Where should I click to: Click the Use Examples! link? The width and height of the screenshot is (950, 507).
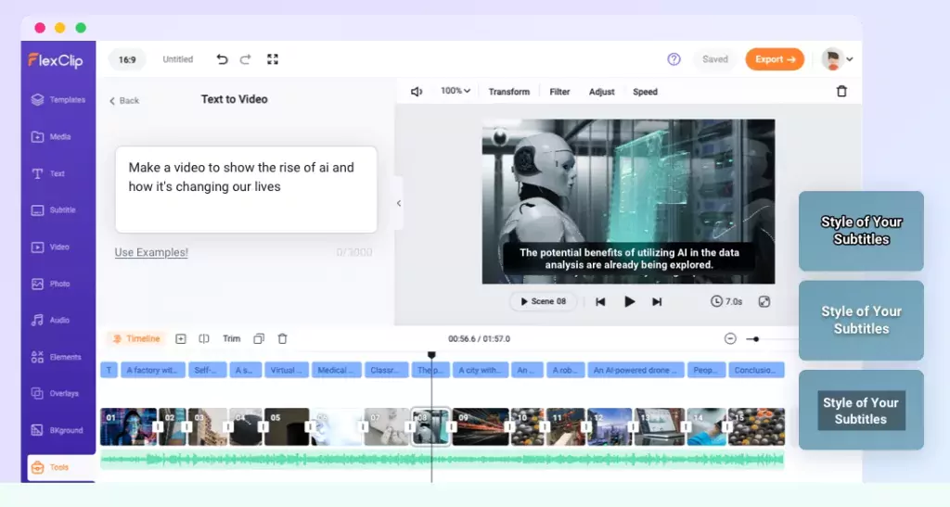point(151,252)
